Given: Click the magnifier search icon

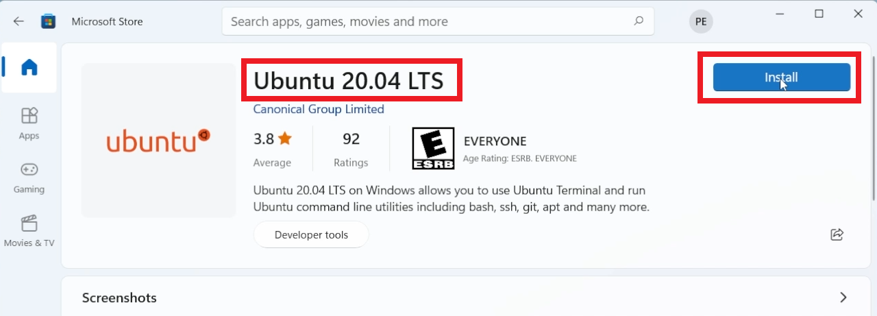Looking at the screenshot, I should [639, 21].
